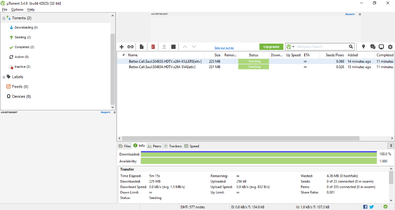The height and width of the screenshot is (210, 395).
Task: Sort by Size column header
Action: coord(213,55)
